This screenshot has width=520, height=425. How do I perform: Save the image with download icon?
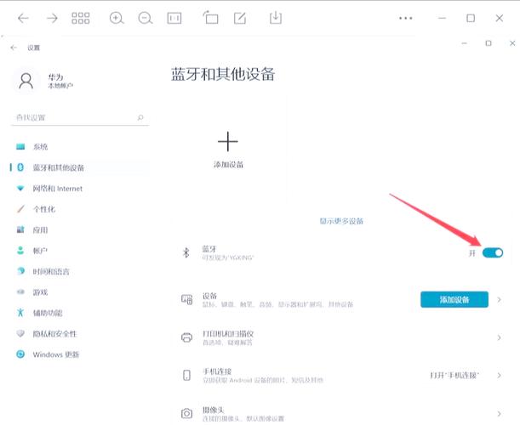[x=276, y=18]
